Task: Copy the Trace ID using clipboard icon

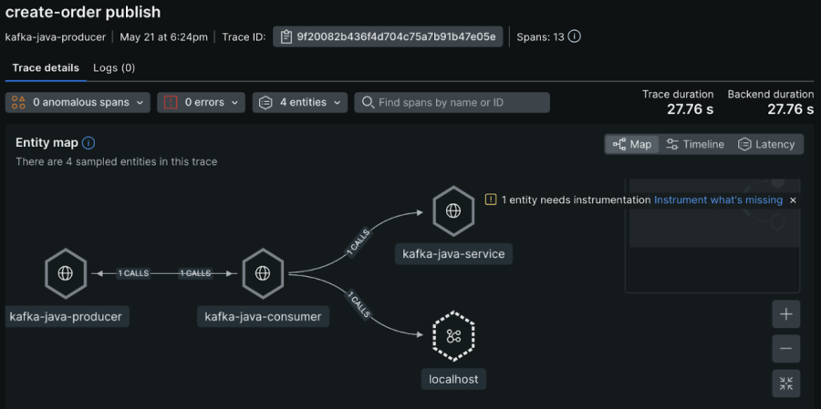Action: (286, 37)
